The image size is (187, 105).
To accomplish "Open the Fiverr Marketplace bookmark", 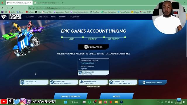I will coord(108,12).
